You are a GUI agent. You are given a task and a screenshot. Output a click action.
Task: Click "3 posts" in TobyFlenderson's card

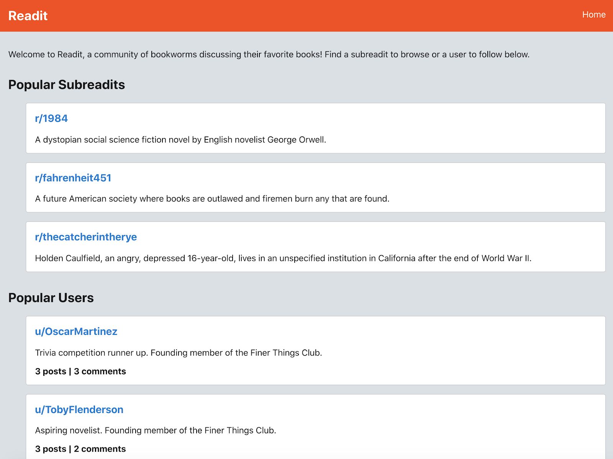click(51, 449)
